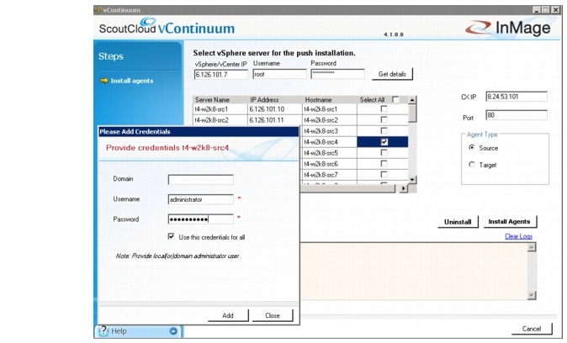This screenshot has height=343, width=567.
Task: Open the Clear Logs link
Action: coord(518,236)
